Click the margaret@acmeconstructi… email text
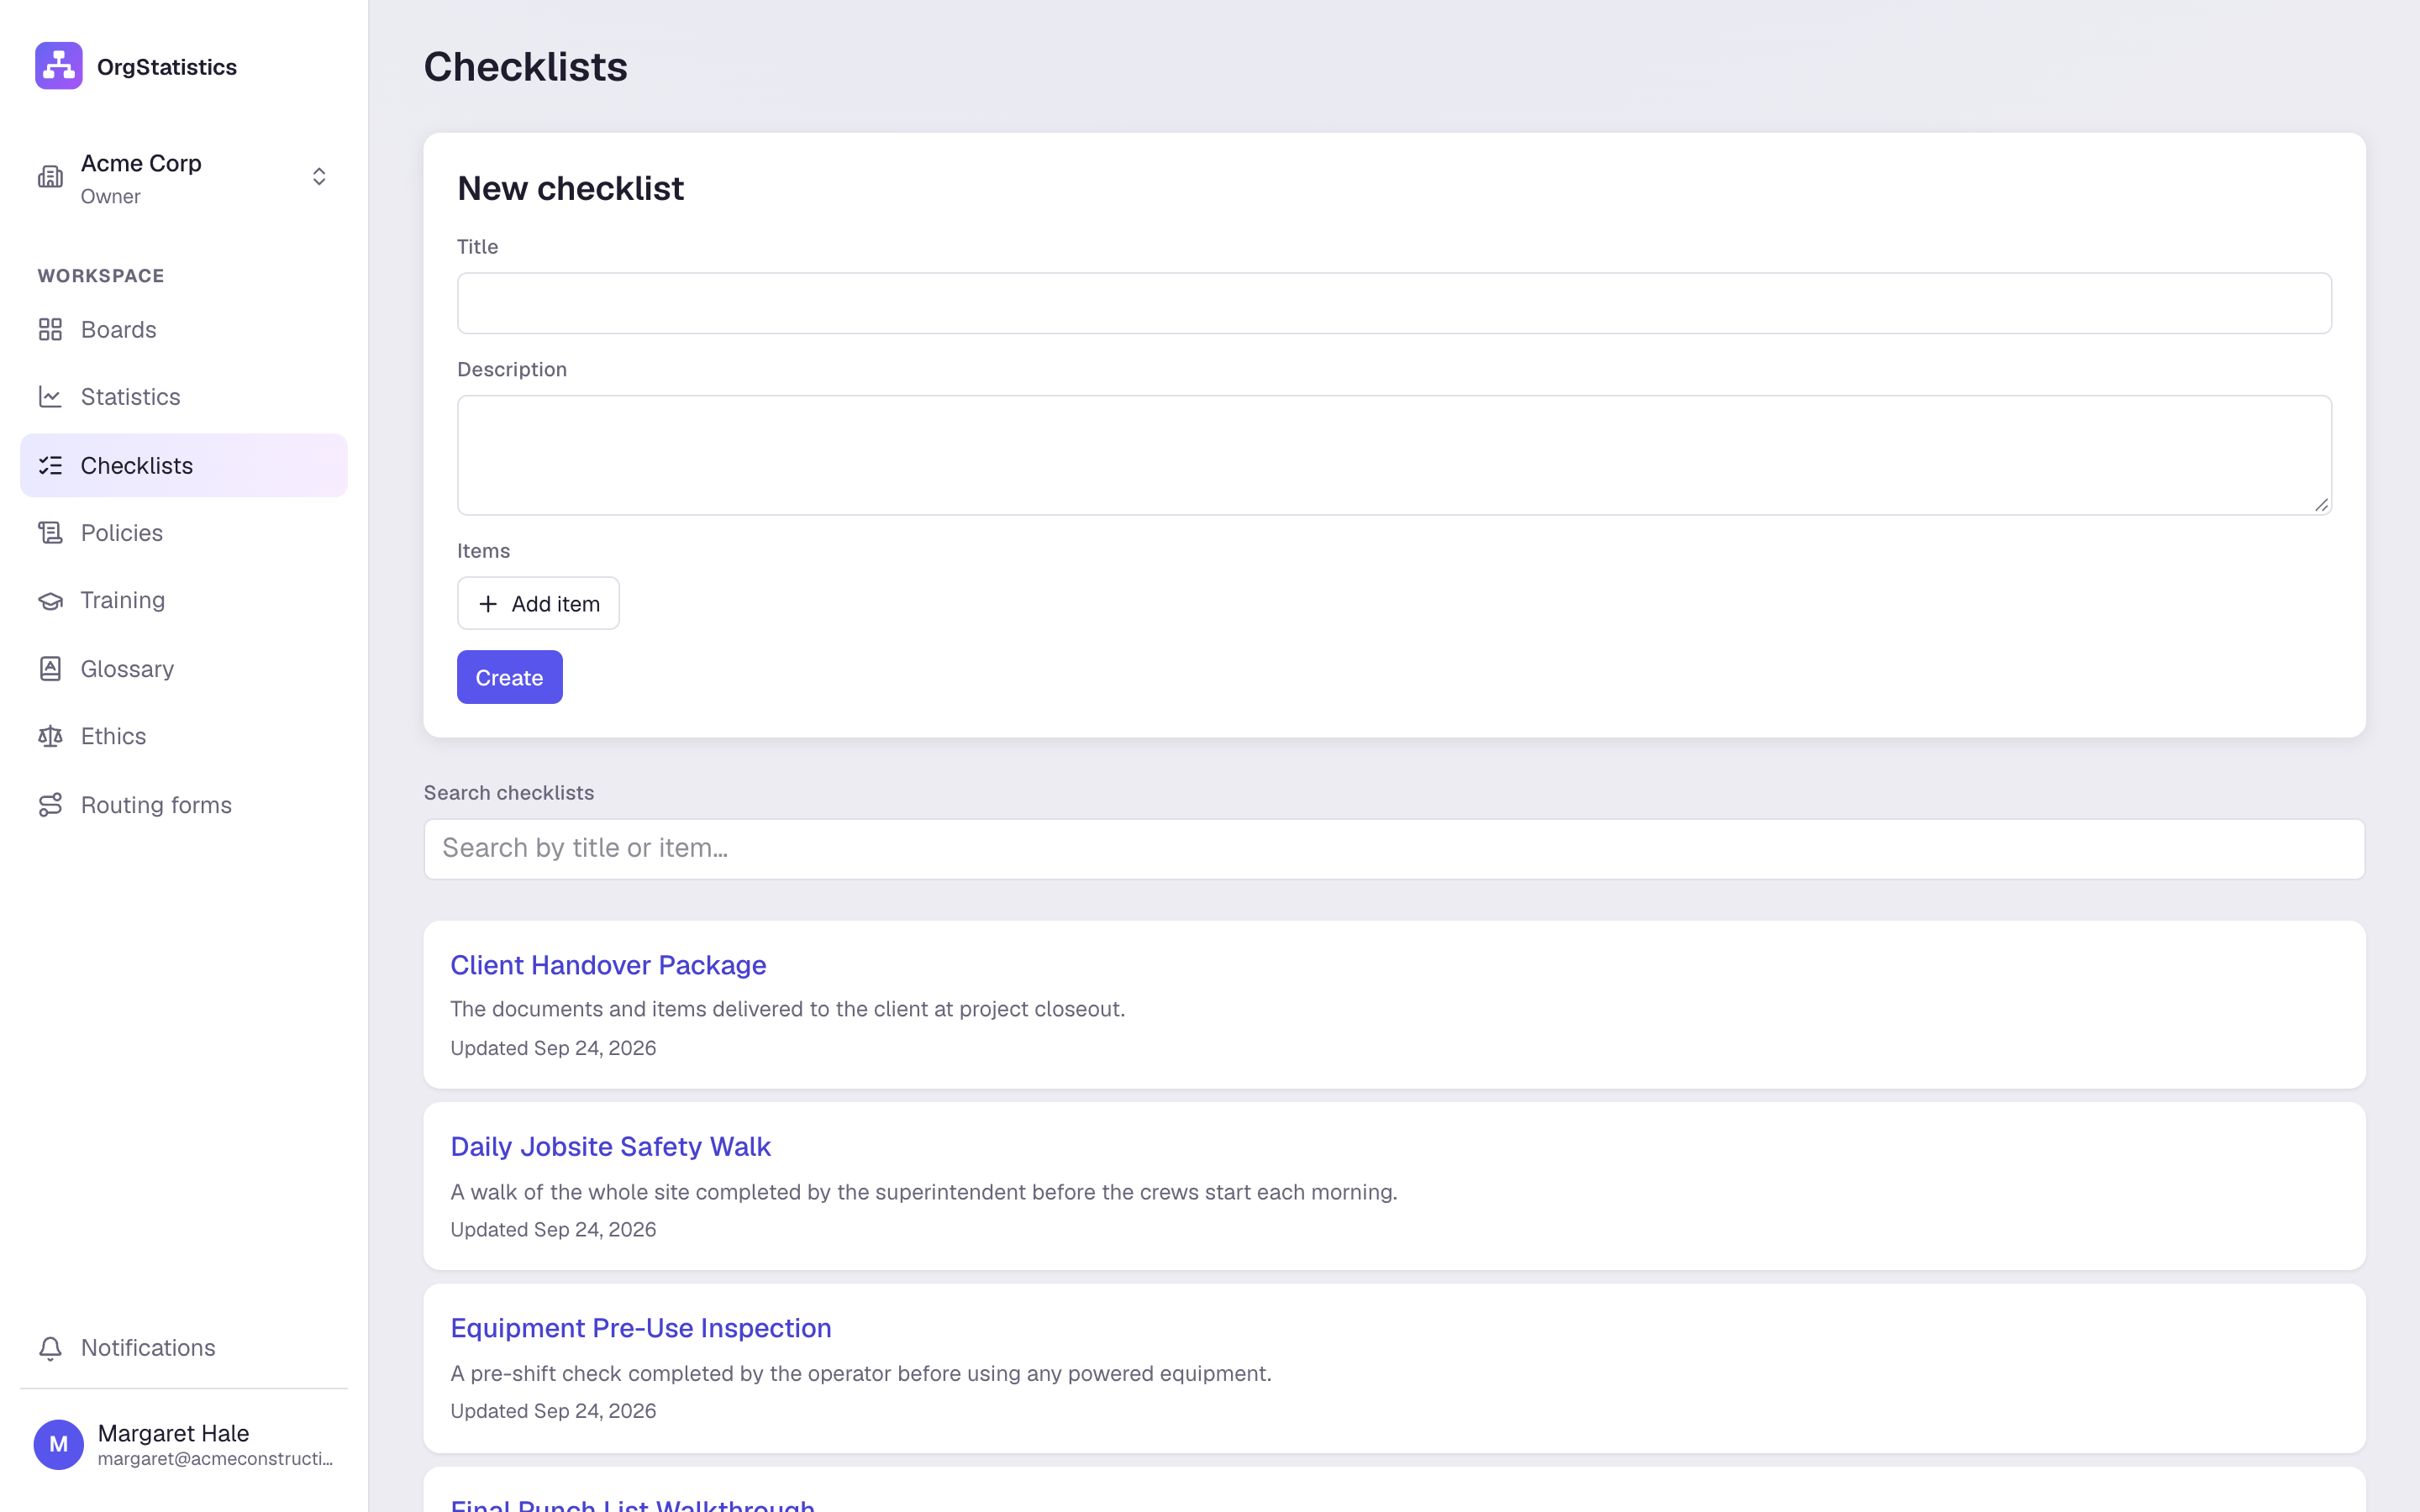This screenshot has width=2420, height=1512. coord(216,1459)
